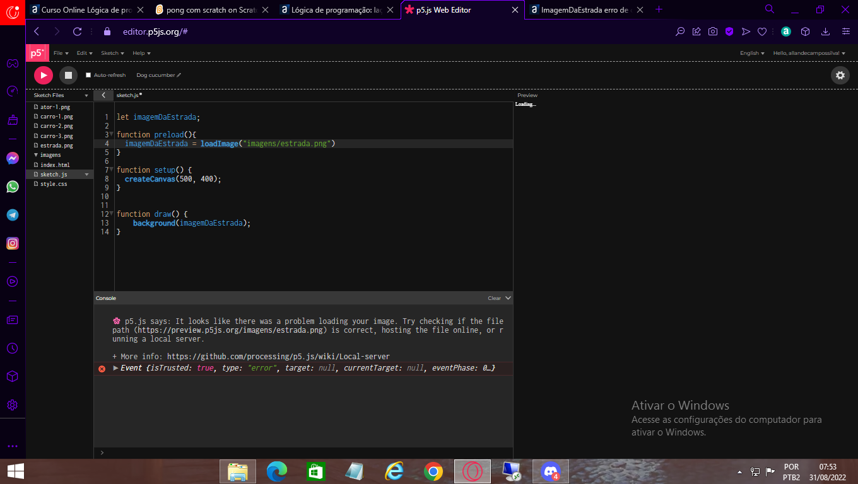This screenshot has width=858, height=484.
Task: Reload the current page
Action: pyautogui.click(x=77, y=32)
